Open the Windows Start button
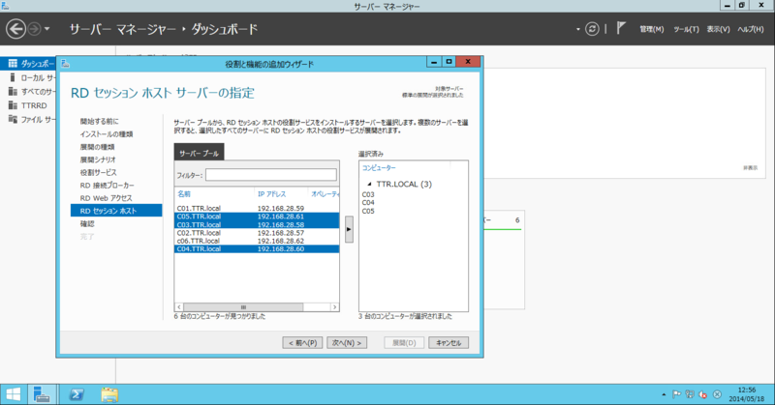The image size is (775, 405). tap(13, 394)
